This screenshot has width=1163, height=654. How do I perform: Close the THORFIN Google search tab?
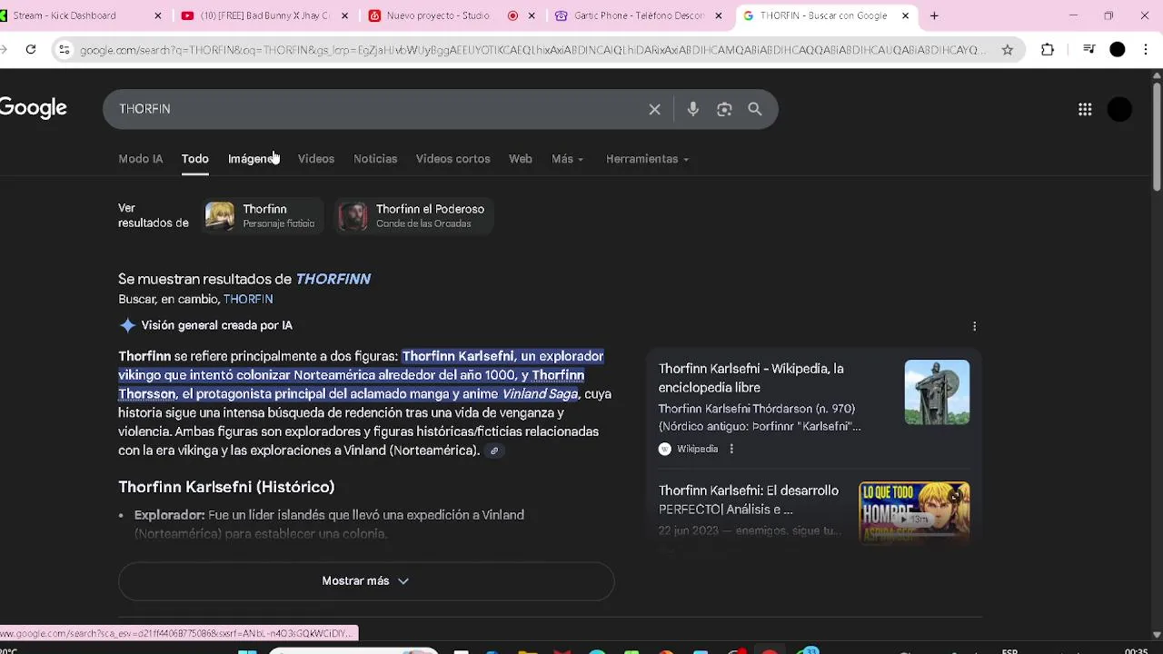(906, 15)
